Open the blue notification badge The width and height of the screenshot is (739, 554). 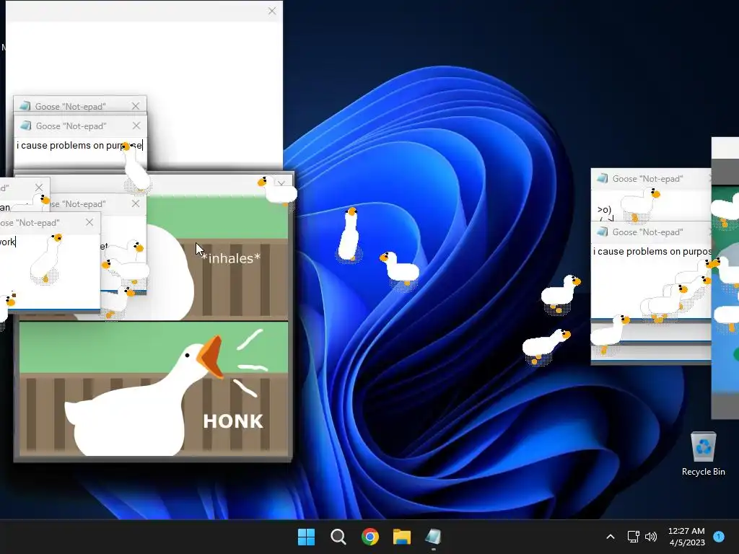pyautogui.click(x=719, y=537)
